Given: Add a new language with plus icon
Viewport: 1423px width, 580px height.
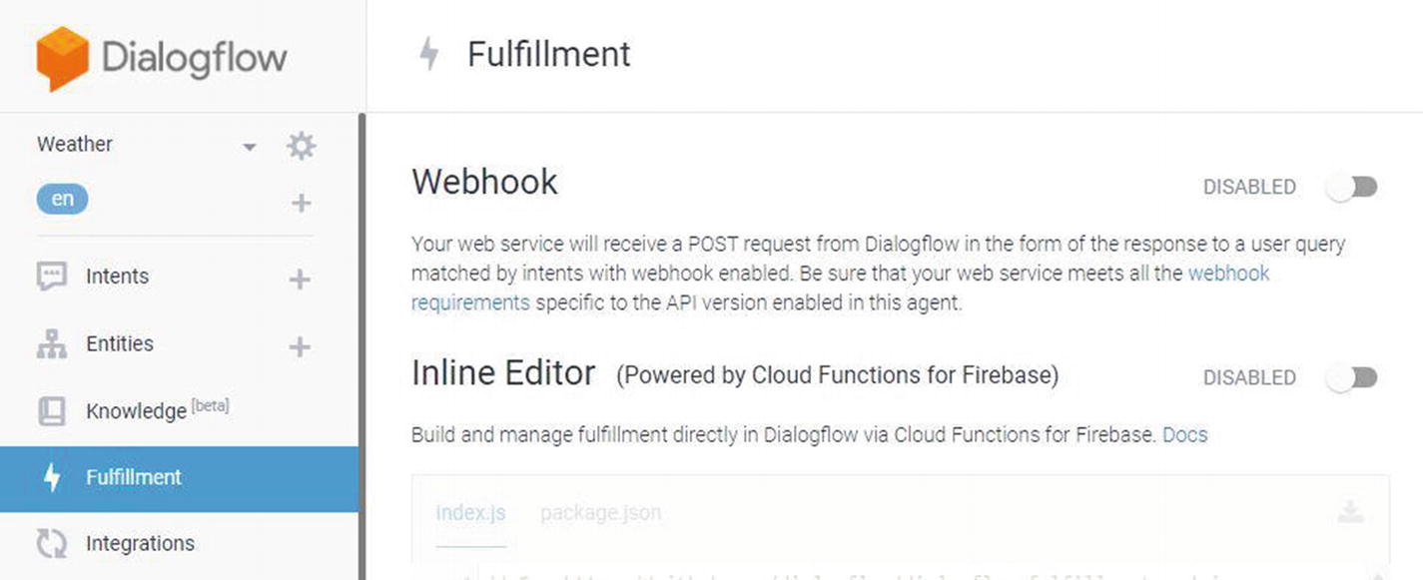Looking at the screenshot, I should (301, 203).
